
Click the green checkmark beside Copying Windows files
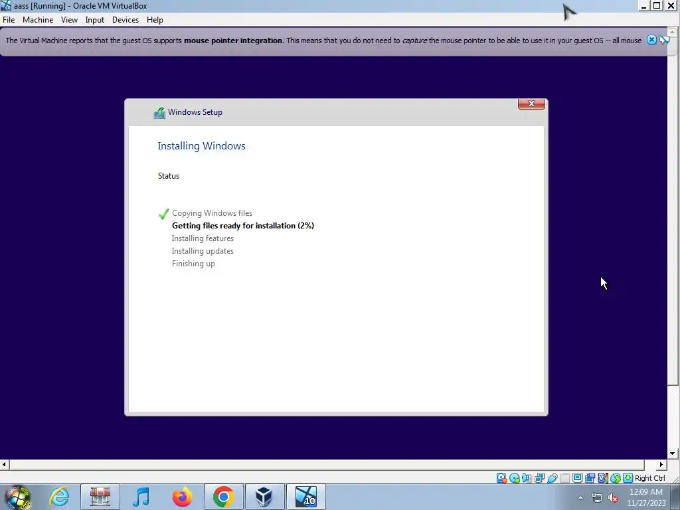pyautogui.click(x=163, y=214)
